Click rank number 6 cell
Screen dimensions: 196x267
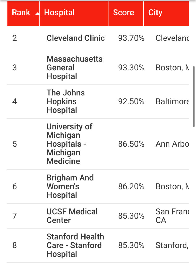15,186
